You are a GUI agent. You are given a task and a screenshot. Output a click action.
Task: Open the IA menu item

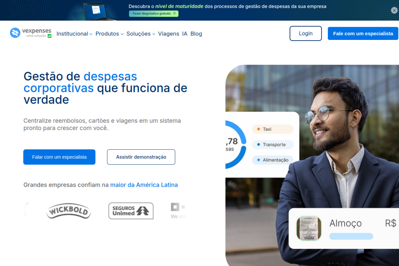click(x=185, y=34)
